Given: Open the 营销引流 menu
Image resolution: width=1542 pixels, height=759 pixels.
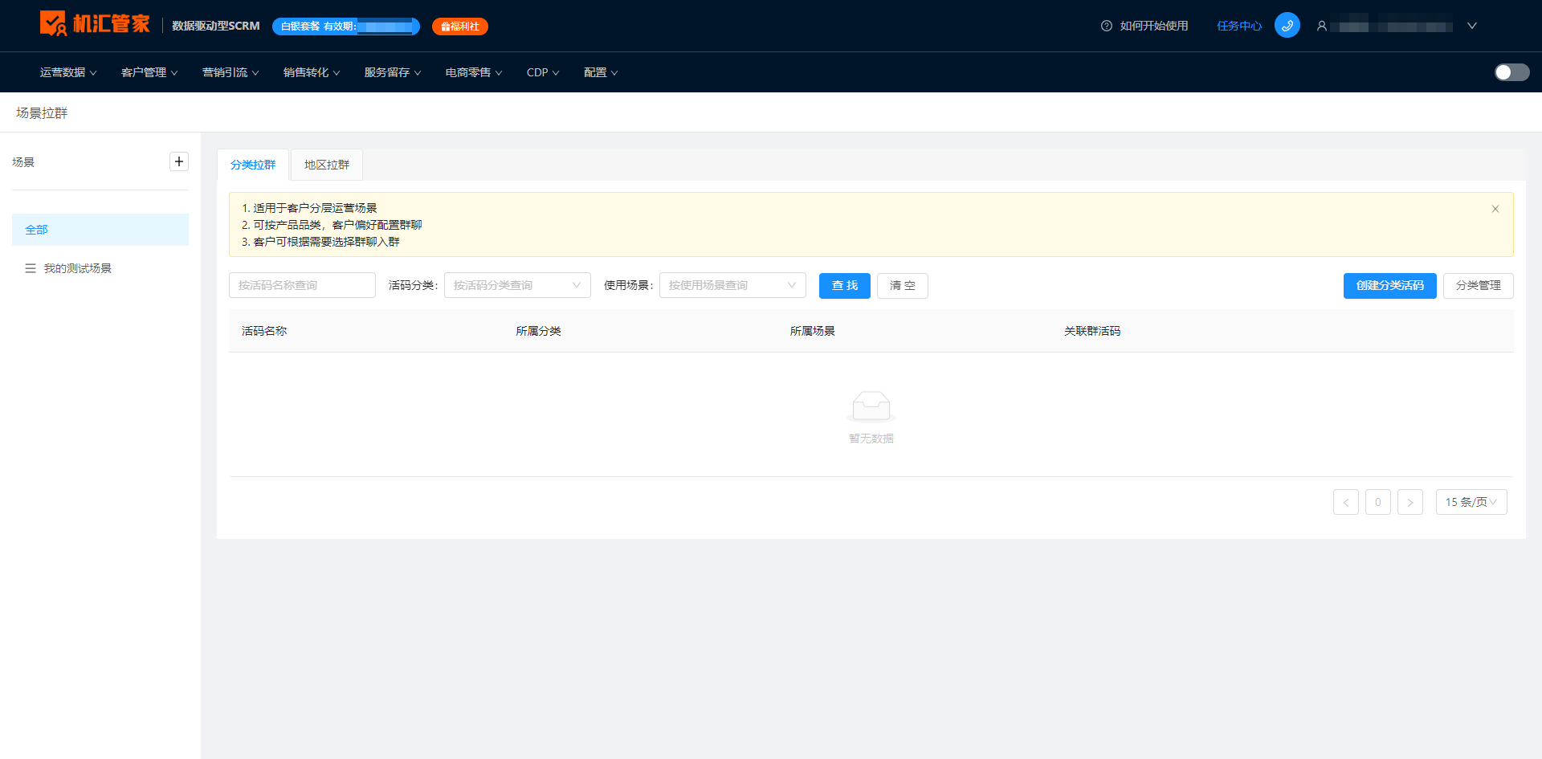Looking at the screenshot, I should (x=230, y=72).
